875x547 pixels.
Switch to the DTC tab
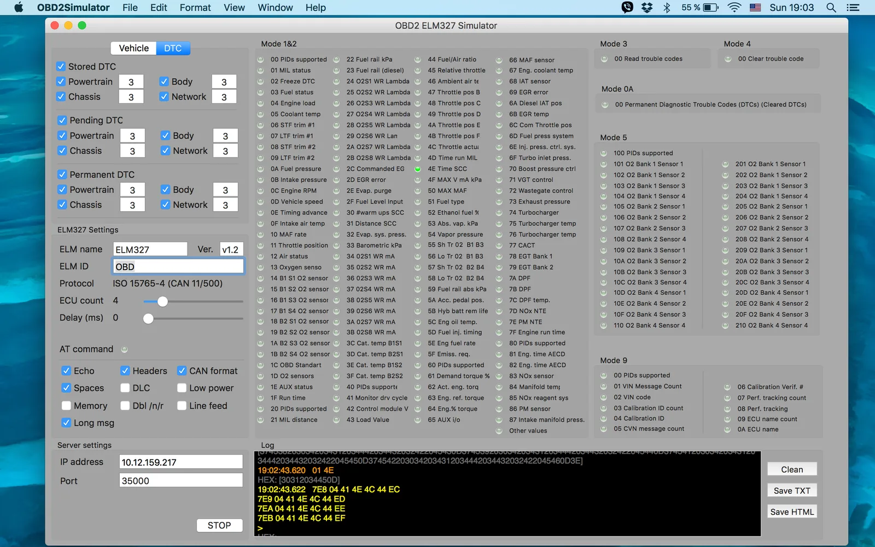coord(173,48)
